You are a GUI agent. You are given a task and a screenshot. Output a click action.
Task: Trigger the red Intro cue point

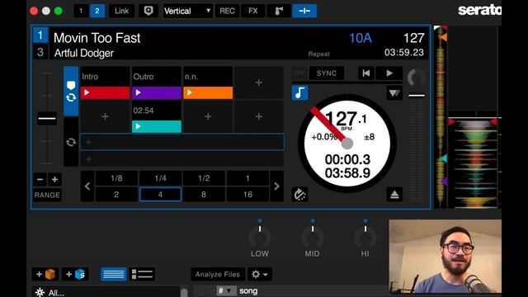point(105,92)
